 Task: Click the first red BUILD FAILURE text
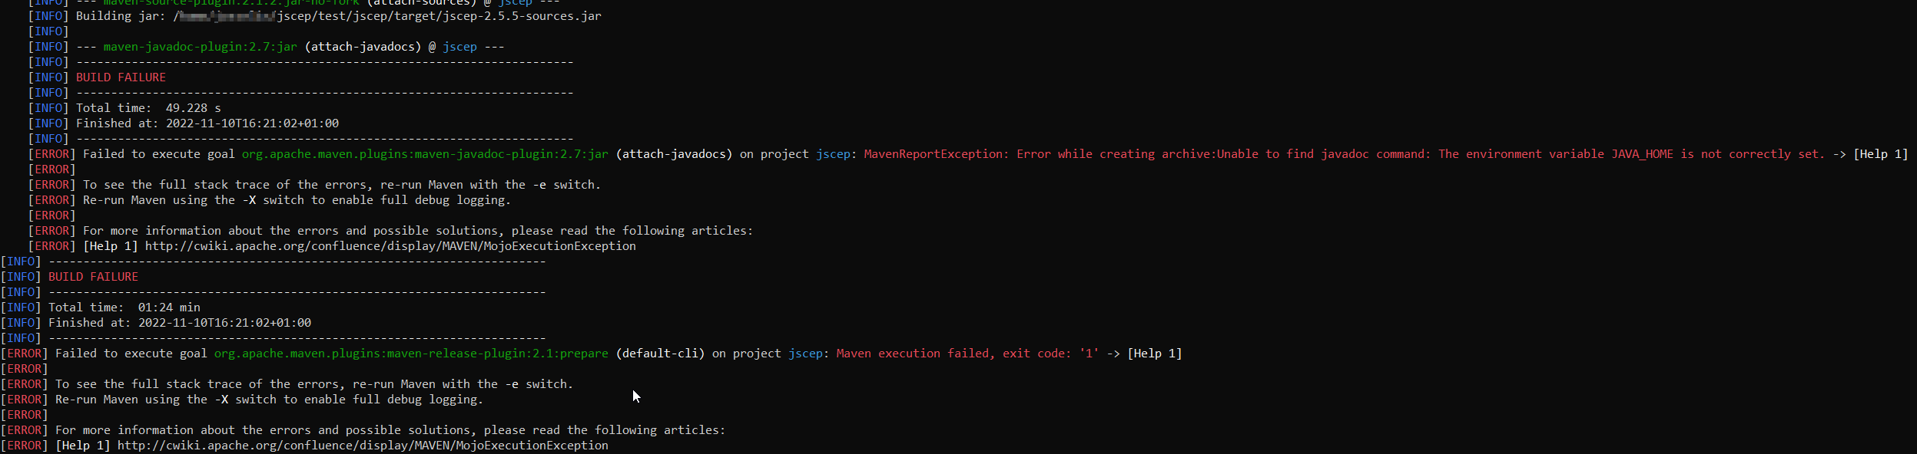(121, 77)
